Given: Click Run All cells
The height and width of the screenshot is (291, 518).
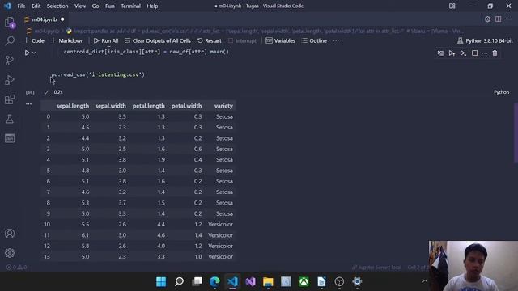Looking at the screenshot, I should coord(106,40).
